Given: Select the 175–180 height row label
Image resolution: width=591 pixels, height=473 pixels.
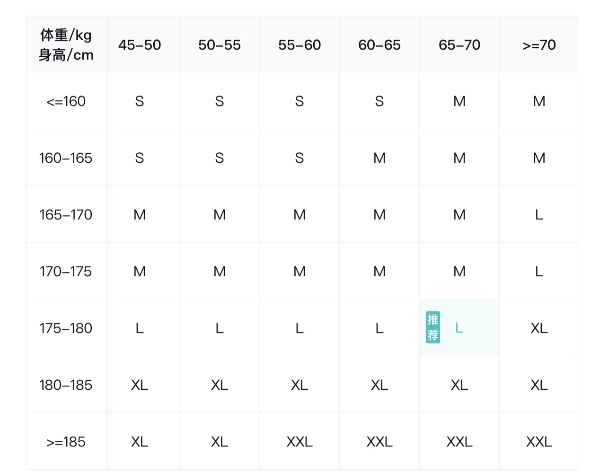Looking at the screenshot, I should coord(66,328).
